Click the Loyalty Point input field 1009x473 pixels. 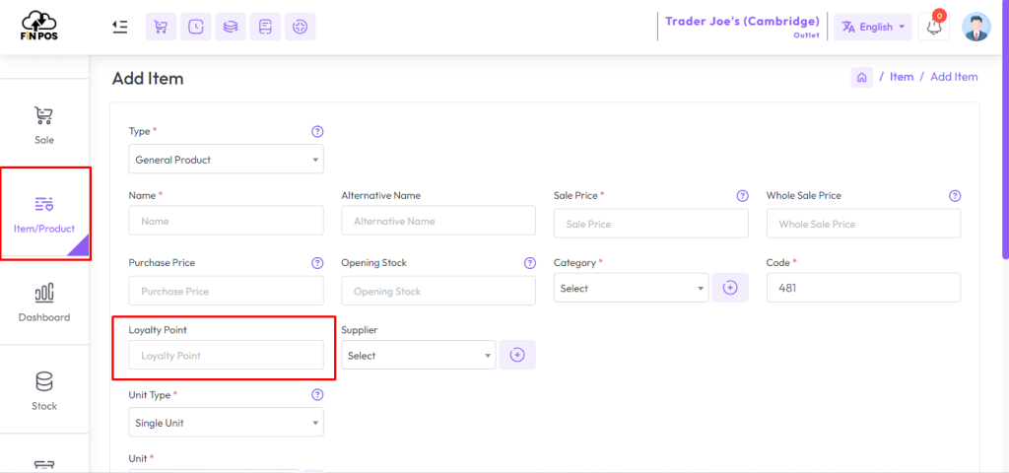[x=226, y=355]
